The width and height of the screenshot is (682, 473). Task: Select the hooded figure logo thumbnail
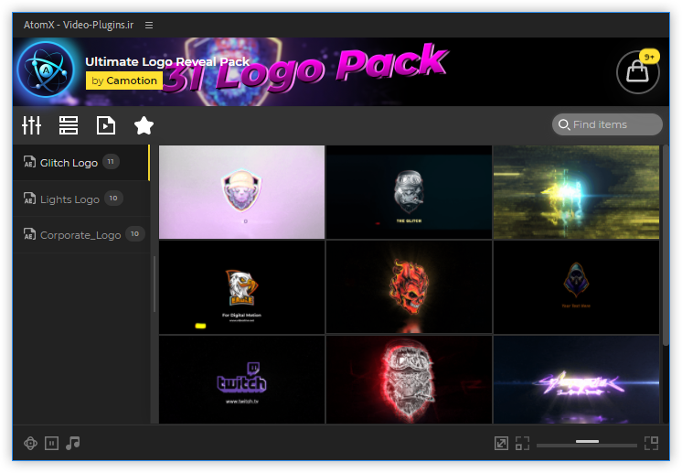[x=576, y=287]
